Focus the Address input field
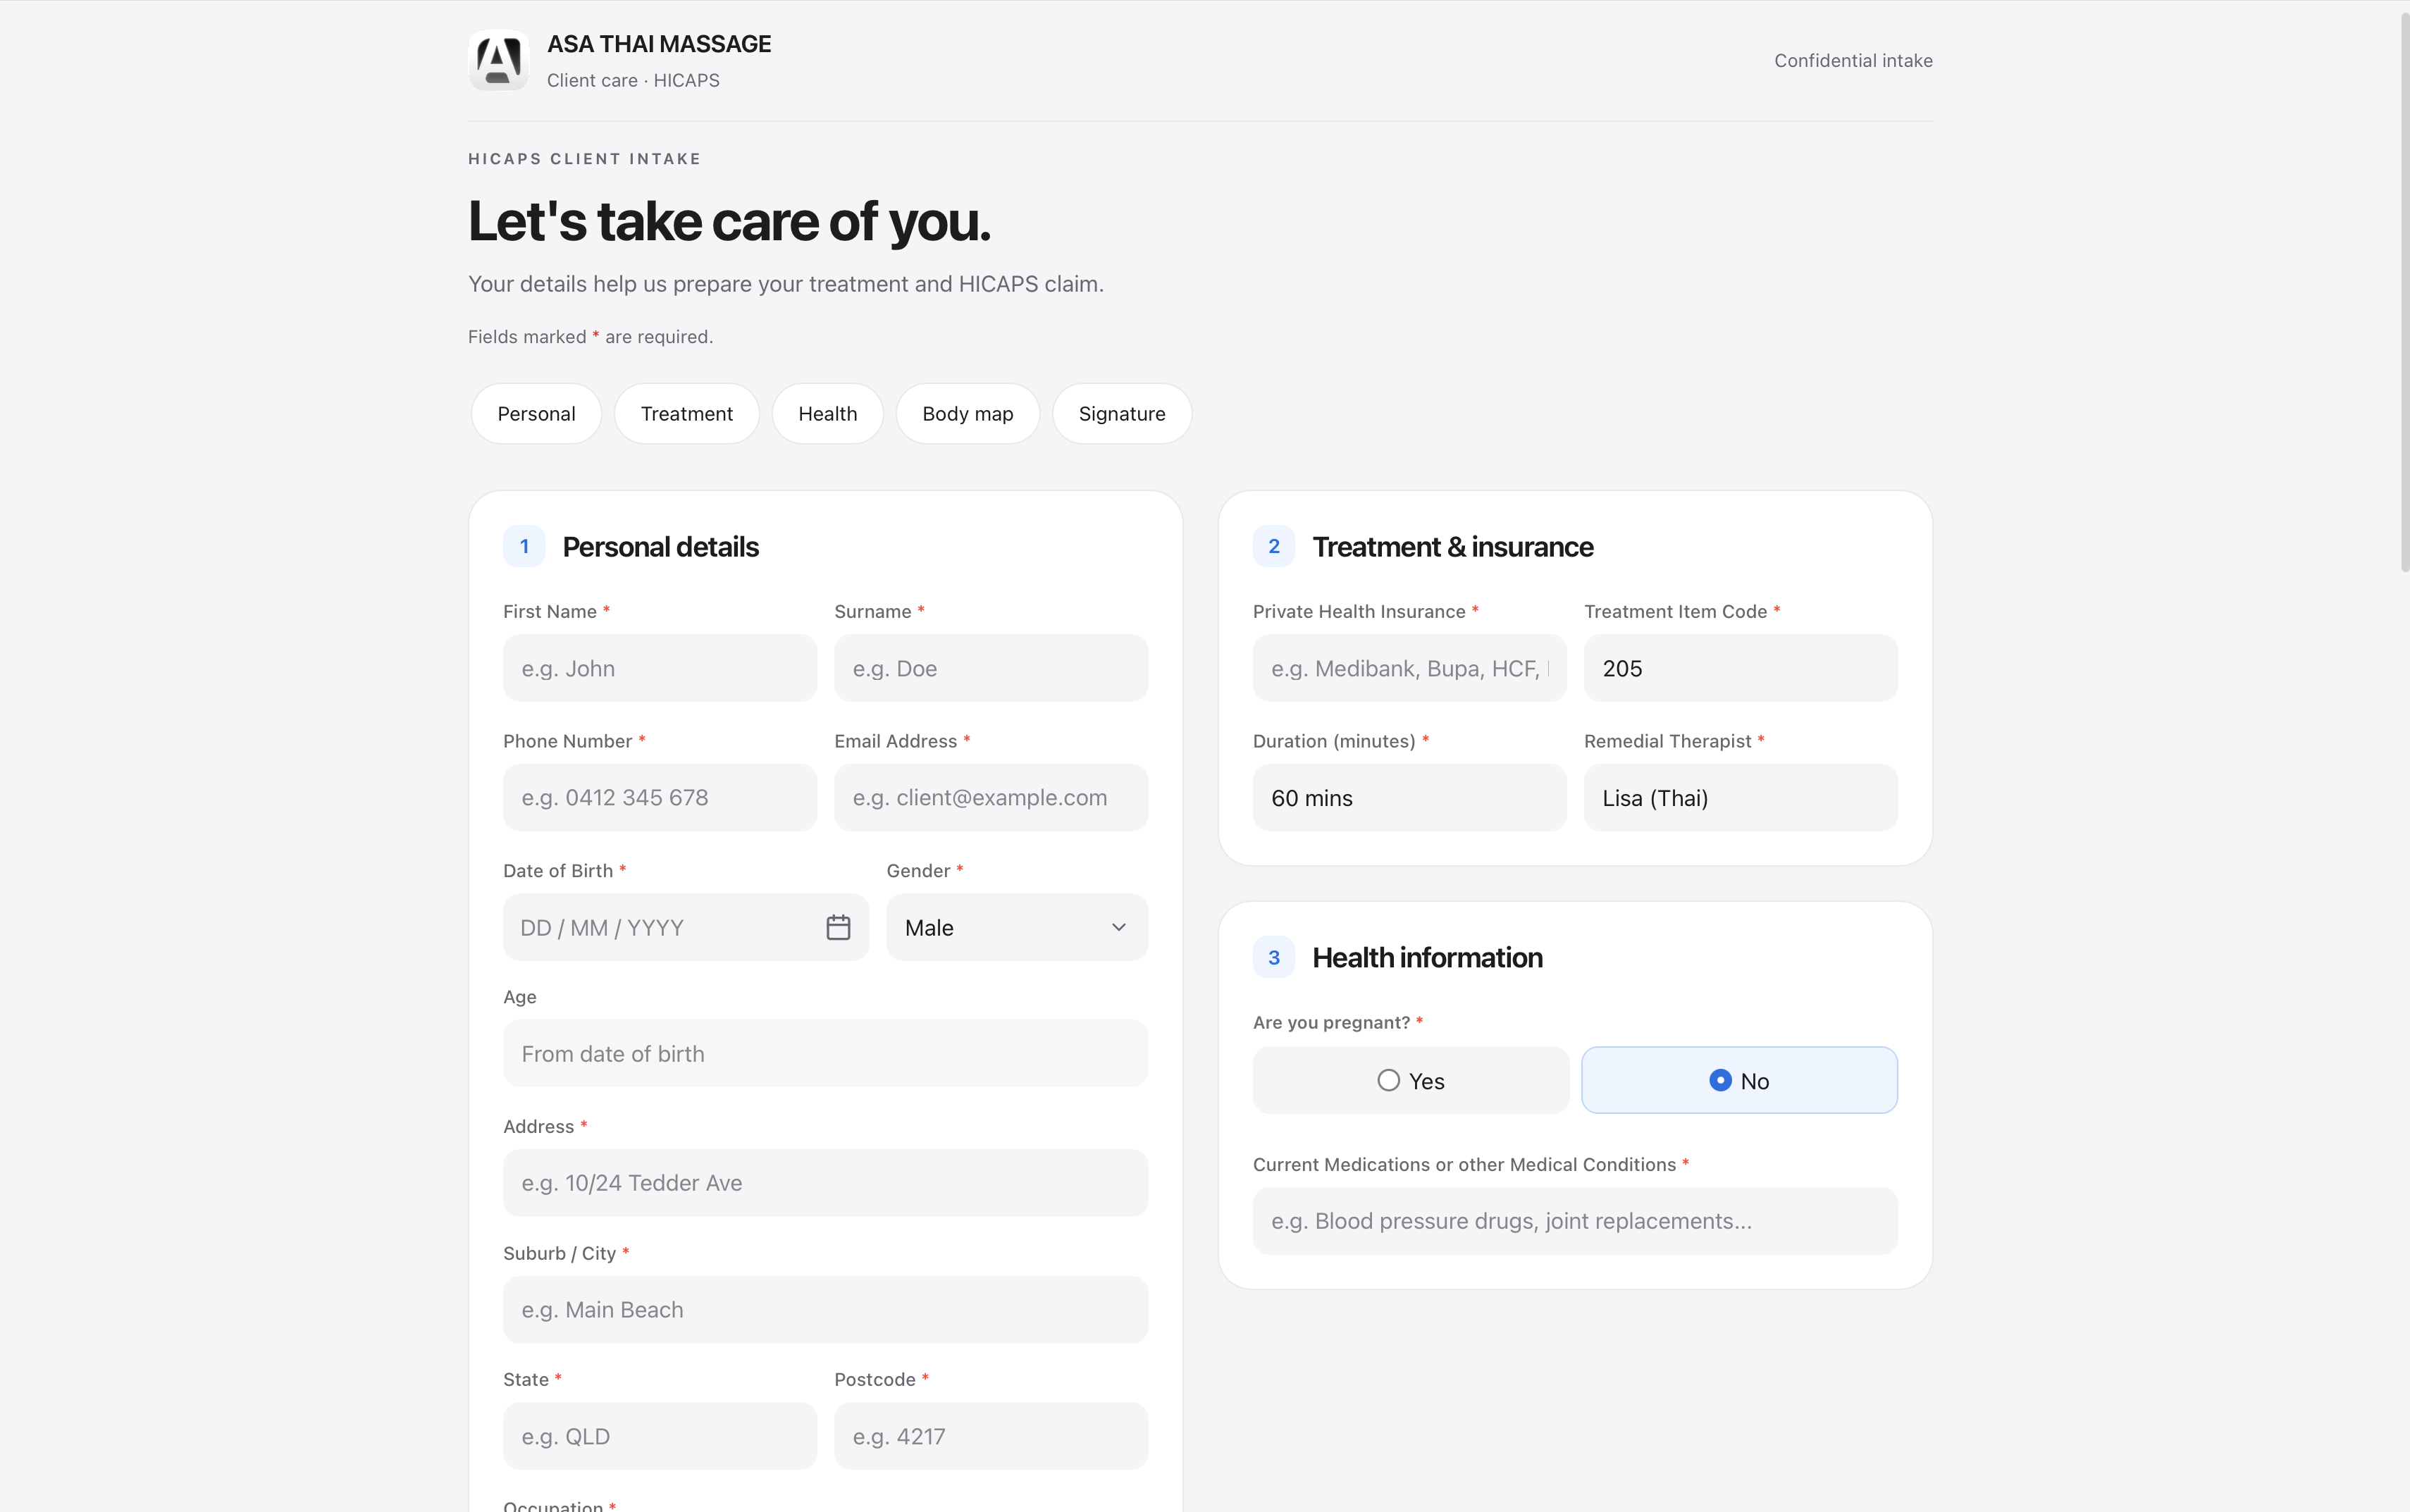The width and height of the screenshot is (2410, 1512). tap(825, 1183)
